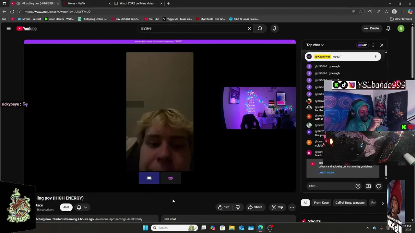415x233 pixels.
Task: Open KICK & Cross Realm bookmark
Action: (244, 19)
